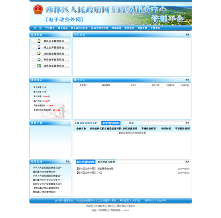
Task: Switch to the 企业/其它组织 tab
Action: (111, 123)
